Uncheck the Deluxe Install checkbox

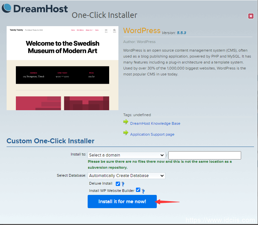tap(118, 184)
